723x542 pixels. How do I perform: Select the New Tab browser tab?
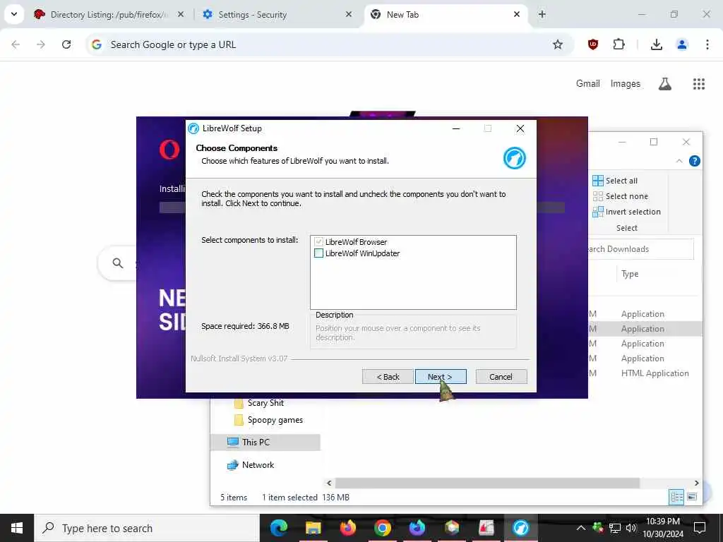[x=445, y=15]
